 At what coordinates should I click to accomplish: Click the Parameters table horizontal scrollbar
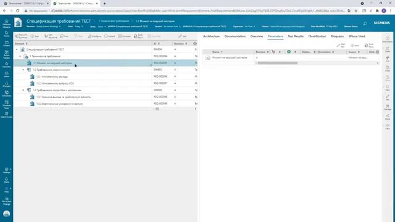[x=277, y=63]
